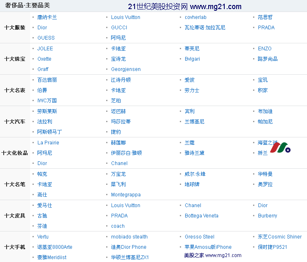Click the Graff link
Screen dimensions: 307x262
(43, 69)
